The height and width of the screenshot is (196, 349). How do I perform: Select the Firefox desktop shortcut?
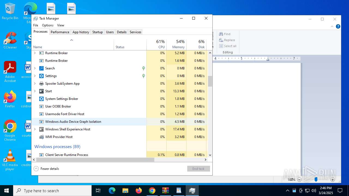pyautogui.click(x=10, y=99)
